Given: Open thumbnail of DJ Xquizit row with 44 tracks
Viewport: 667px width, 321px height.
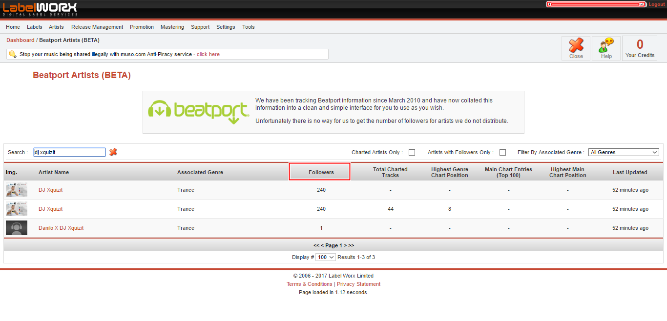Looking at the screenshot, I should pos(17,209).
